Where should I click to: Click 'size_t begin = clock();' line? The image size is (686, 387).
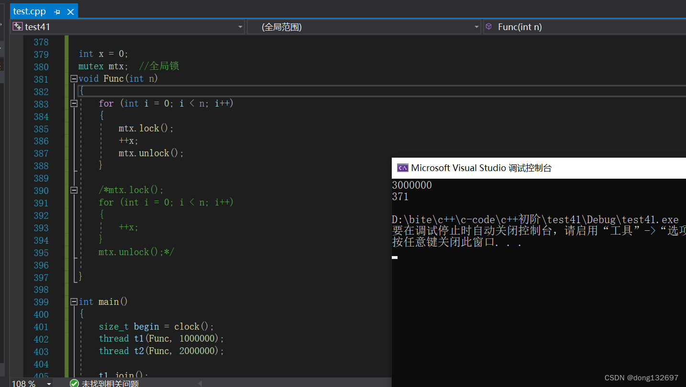[156, 326]
